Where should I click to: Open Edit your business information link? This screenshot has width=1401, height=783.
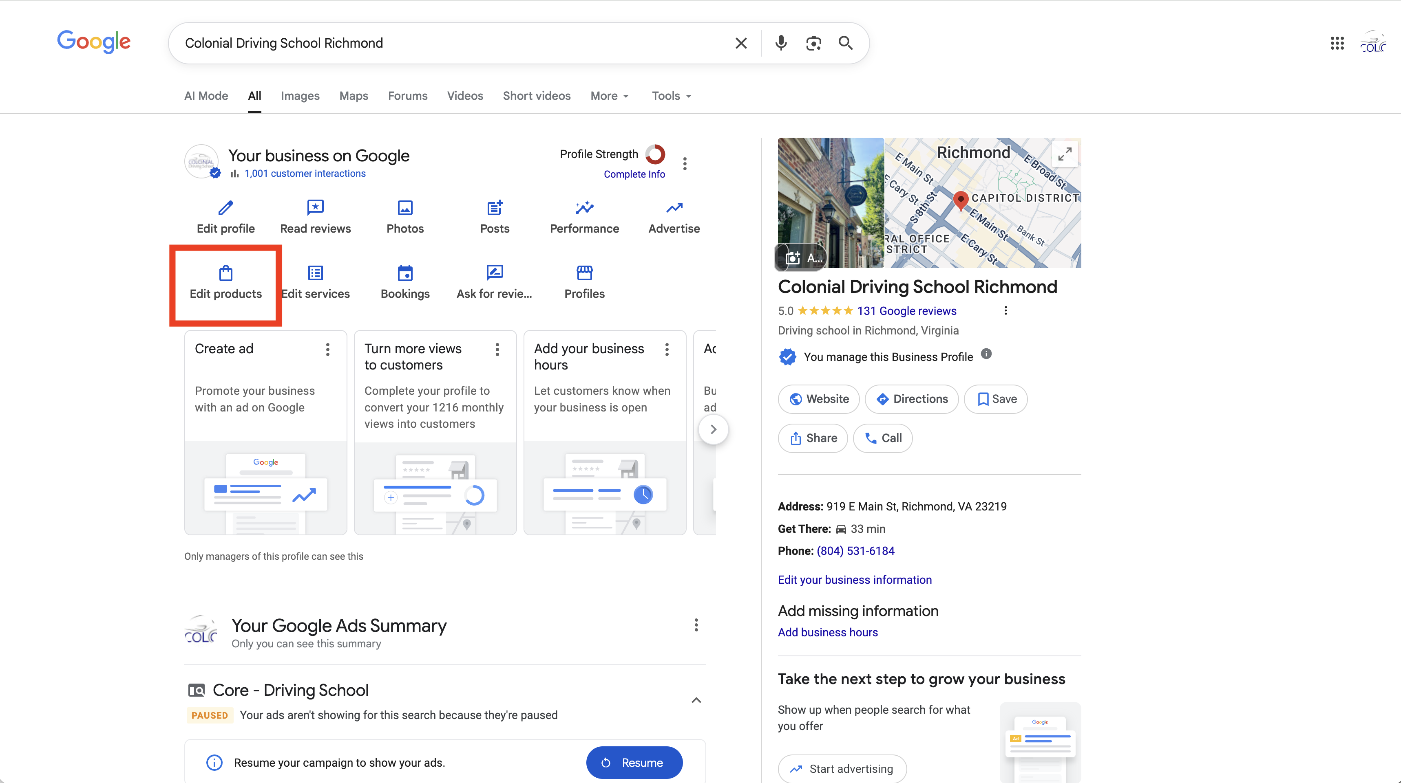click(x=854, y=580)
